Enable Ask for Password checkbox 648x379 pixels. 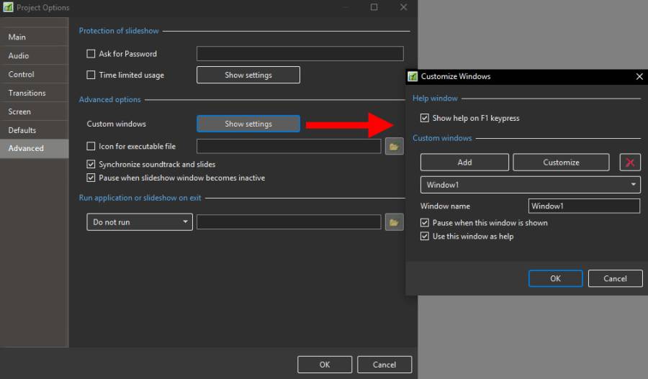coord(91,54)
